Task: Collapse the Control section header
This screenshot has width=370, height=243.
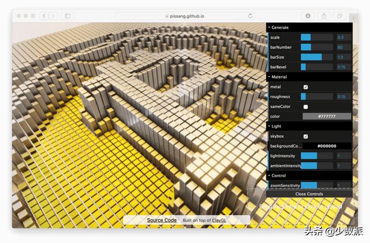Action: click(279, 175)
